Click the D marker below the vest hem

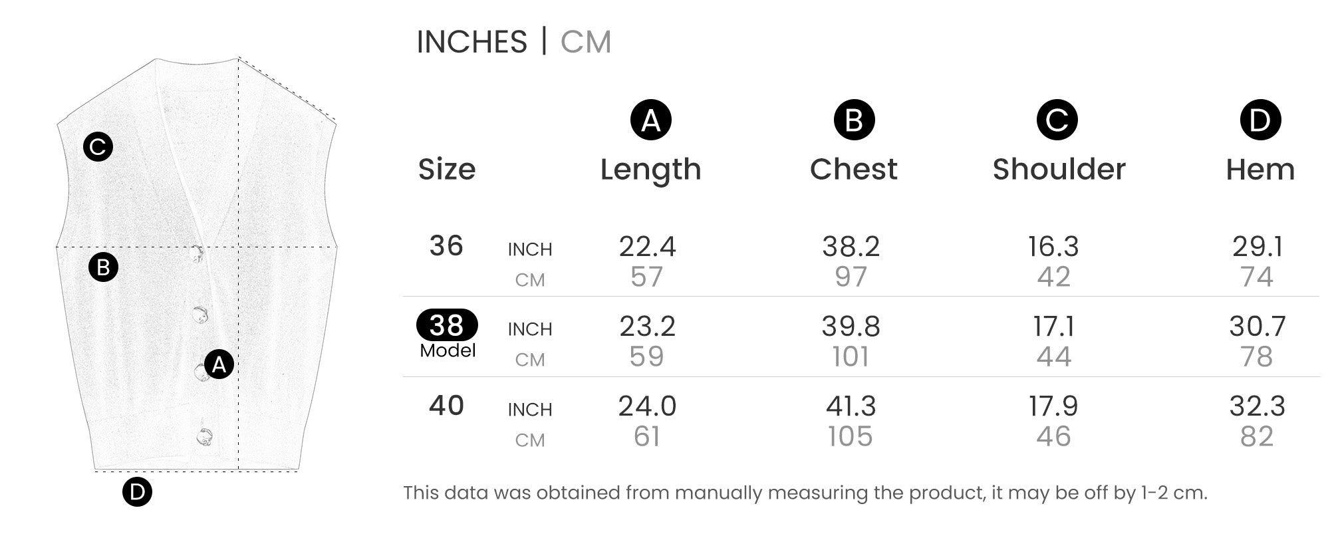point(137,492)
